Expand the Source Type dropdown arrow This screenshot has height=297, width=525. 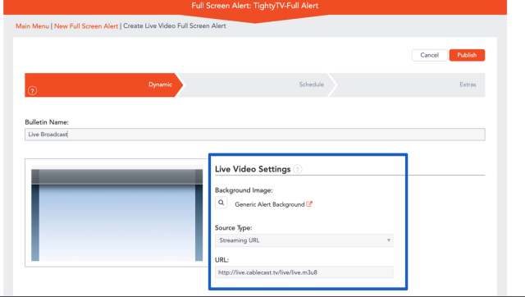tap(388, 240)
